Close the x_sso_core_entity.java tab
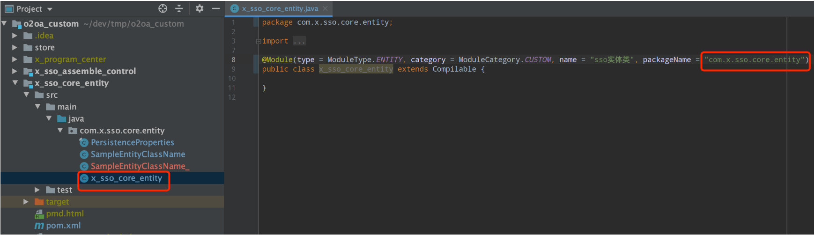 [325, 8]
